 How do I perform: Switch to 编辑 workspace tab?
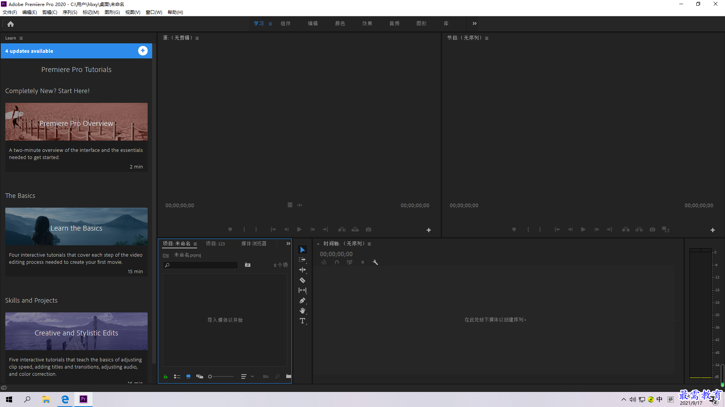pyautogui.click(x=313, y=23)
